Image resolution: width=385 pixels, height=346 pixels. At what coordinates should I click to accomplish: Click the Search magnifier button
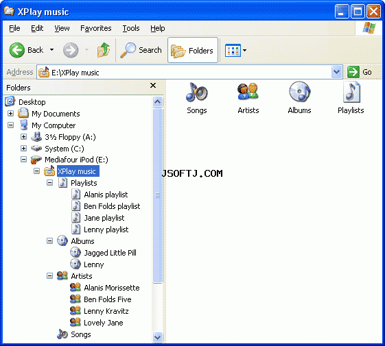tap(141, 50)
